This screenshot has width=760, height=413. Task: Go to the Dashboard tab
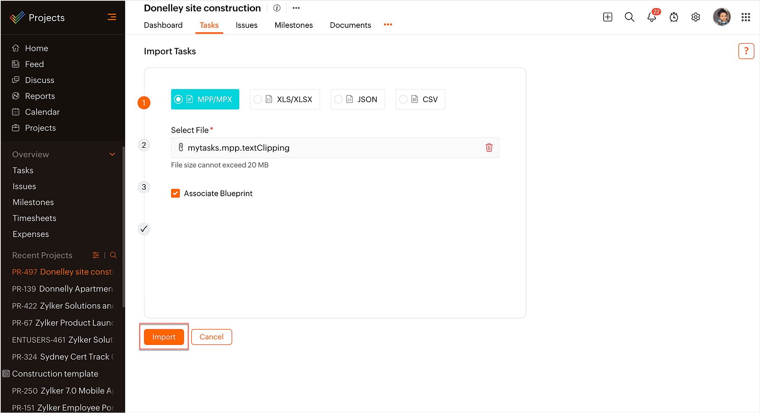(x=163, y=25)
